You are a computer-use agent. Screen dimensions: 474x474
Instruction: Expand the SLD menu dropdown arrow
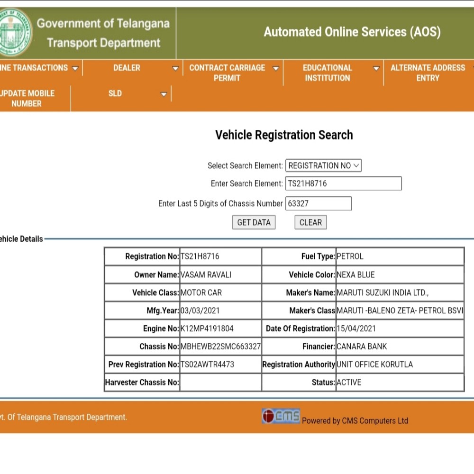point(164,94)
